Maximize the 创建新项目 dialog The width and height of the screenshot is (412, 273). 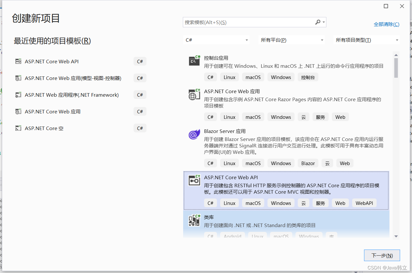point(386,6)
